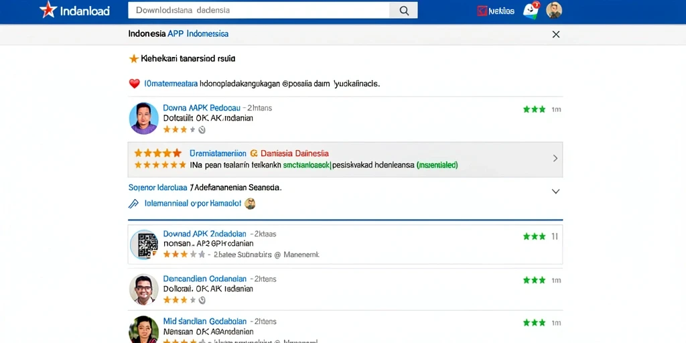Click green stars on Dencandien Codanaian row
This screenshot has height=343, width=686.
pyautogui.click(x=534, y=280)
